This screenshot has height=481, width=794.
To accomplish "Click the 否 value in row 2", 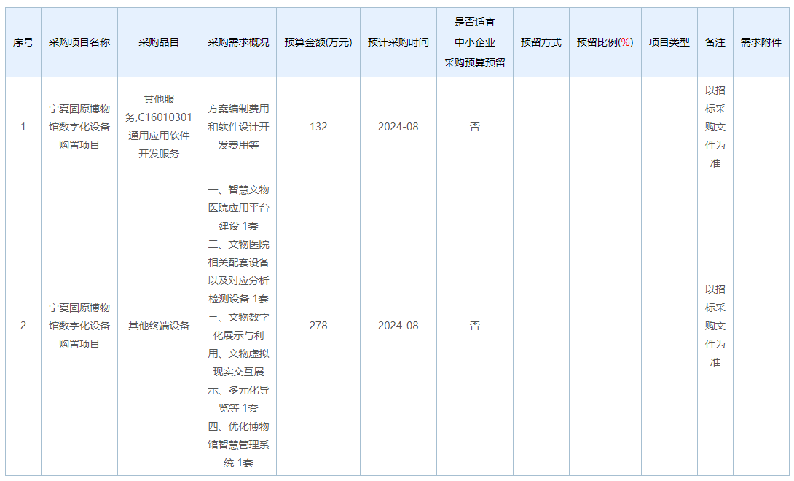I will (x=475, y=326).
